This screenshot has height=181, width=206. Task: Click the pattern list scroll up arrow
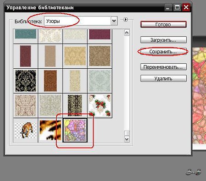point(127,33)
